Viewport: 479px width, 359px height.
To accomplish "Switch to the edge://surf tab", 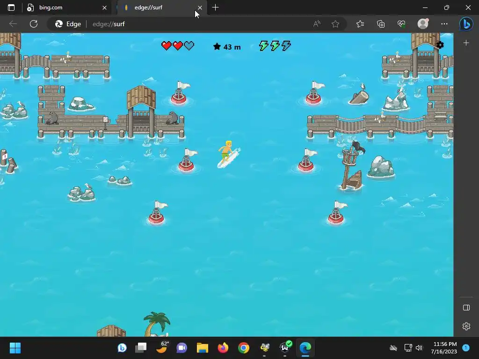I will point(161,7).
